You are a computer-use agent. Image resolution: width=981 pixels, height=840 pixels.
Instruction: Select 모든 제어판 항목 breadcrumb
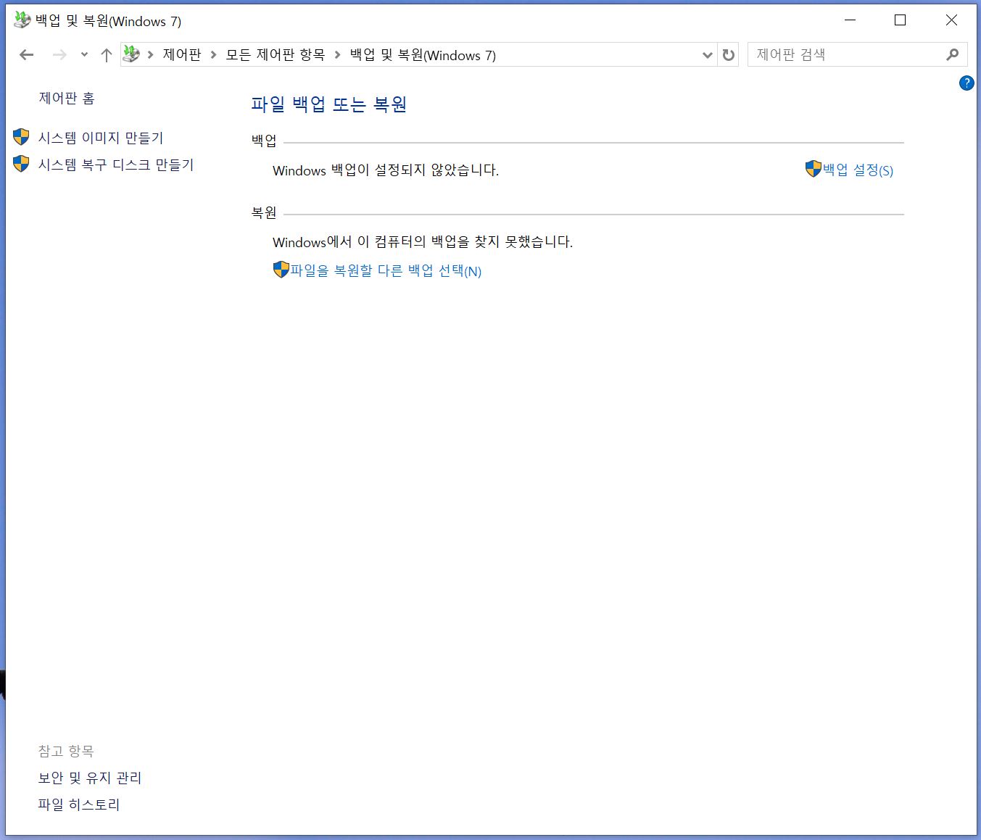tap(275, 55)
